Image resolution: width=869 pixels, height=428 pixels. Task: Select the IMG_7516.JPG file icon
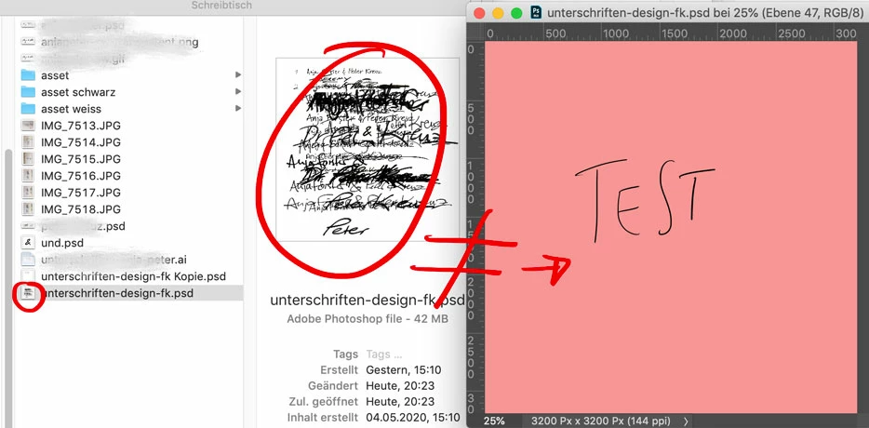pos(28,176)
